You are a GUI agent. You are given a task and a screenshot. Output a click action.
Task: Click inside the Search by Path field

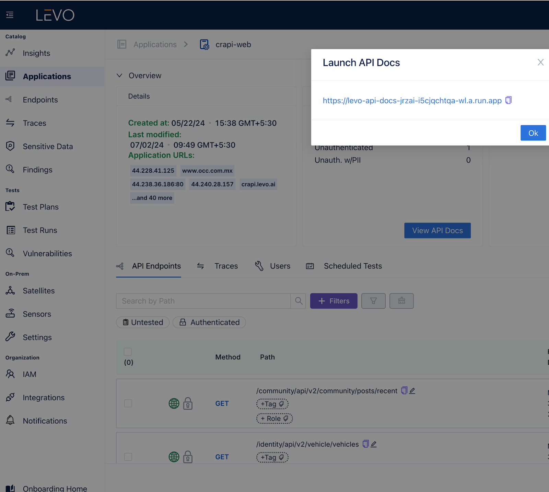pos(202,301)
